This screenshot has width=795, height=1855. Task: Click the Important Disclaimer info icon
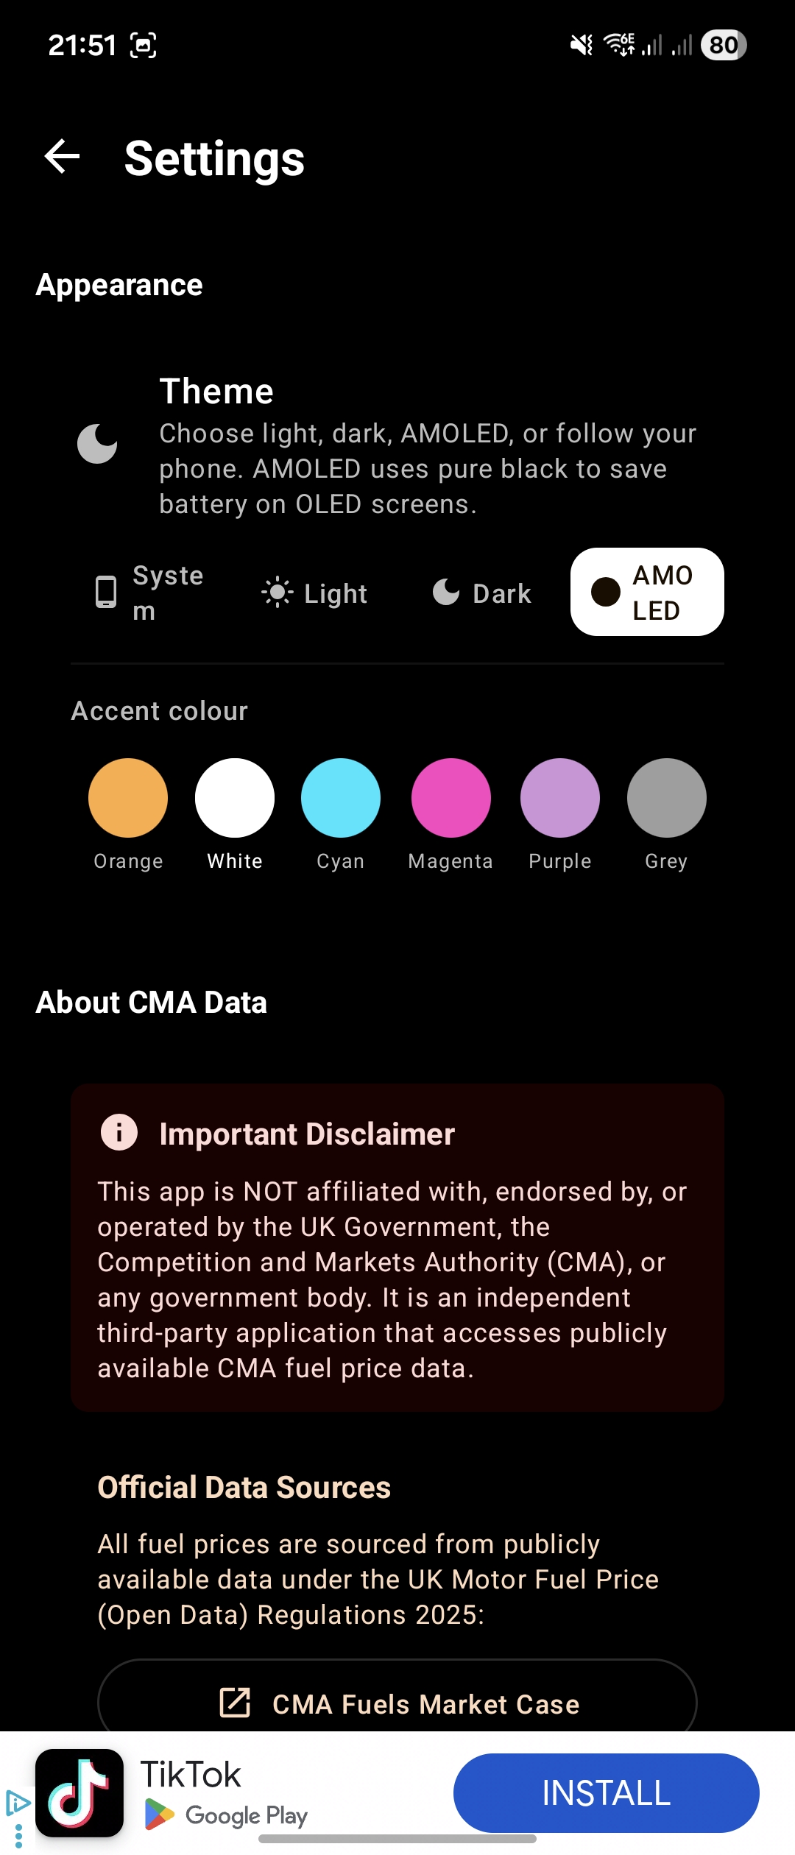(119, 1132)
